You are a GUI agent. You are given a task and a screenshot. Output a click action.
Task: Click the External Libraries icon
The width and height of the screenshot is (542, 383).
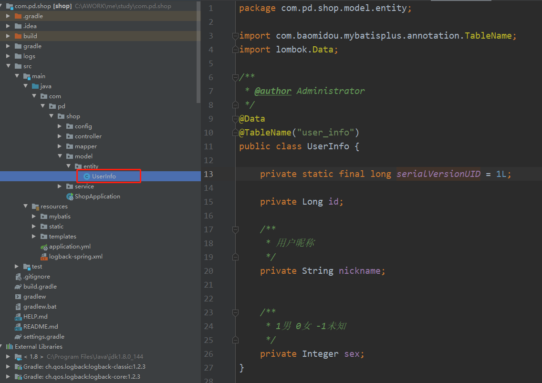coord(10,346)
